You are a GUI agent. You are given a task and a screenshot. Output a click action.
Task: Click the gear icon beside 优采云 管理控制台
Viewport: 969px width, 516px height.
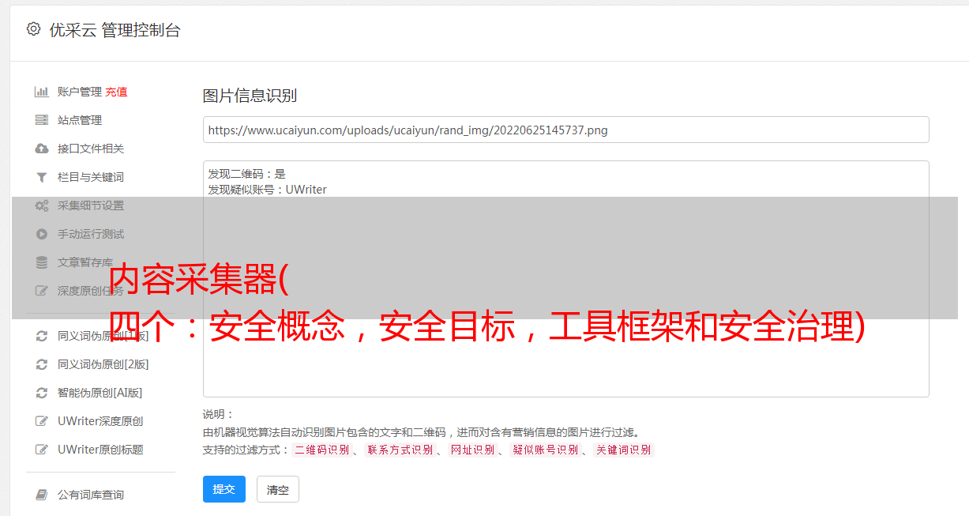[x=33, y=29]
